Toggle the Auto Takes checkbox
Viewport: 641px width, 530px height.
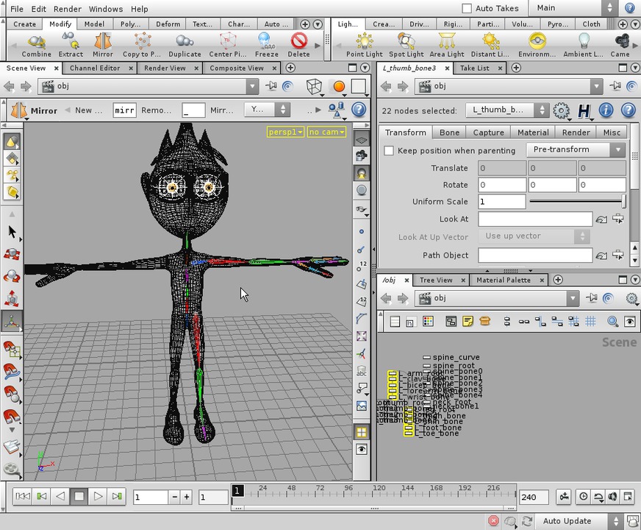[x=467, y=9]
